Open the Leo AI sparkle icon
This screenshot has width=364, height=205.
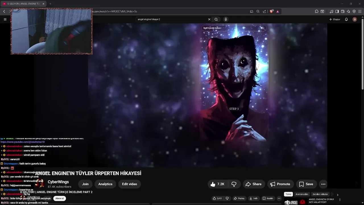348,11
